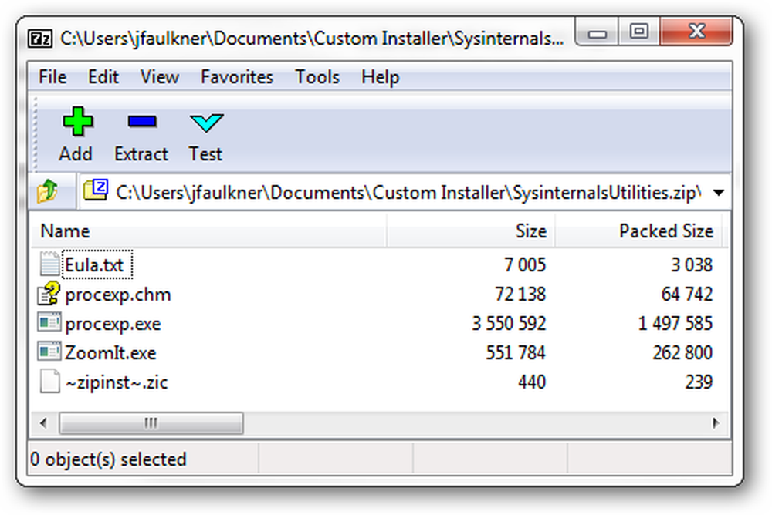Screen dimensions: 772x515
Task: Select the ZoomIt.exe application icon
Action: point(49,352)
